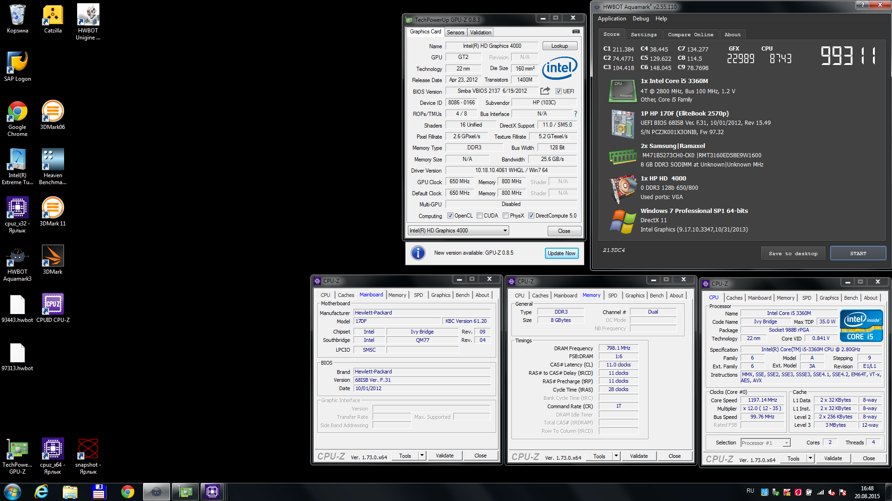The width and height of the screenshot is (892, 501).
Task: Open the Application menu in Aquamark
Action: (611, 19)
